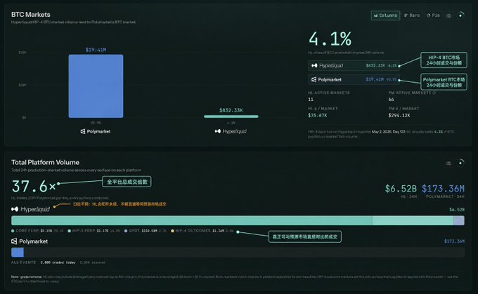Click the 37.6× multiplier figure
The image size is (478, 294).
coord(34,186)
